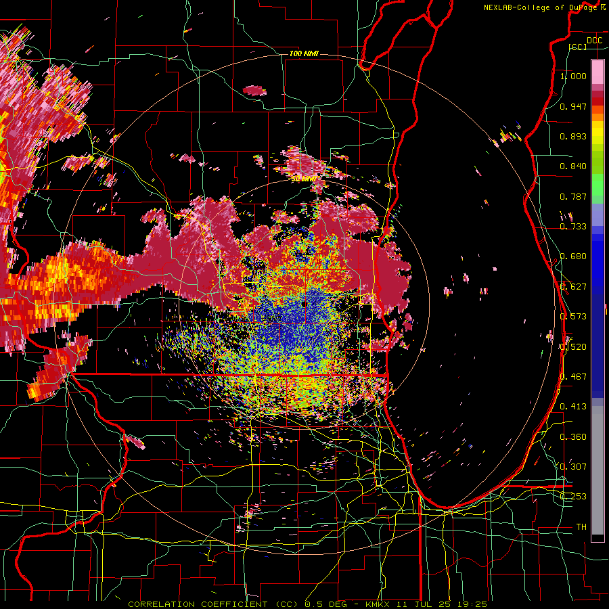Click the 50 NMI range ring label
This screenshot has height=609, width=609.
point(303,179)
